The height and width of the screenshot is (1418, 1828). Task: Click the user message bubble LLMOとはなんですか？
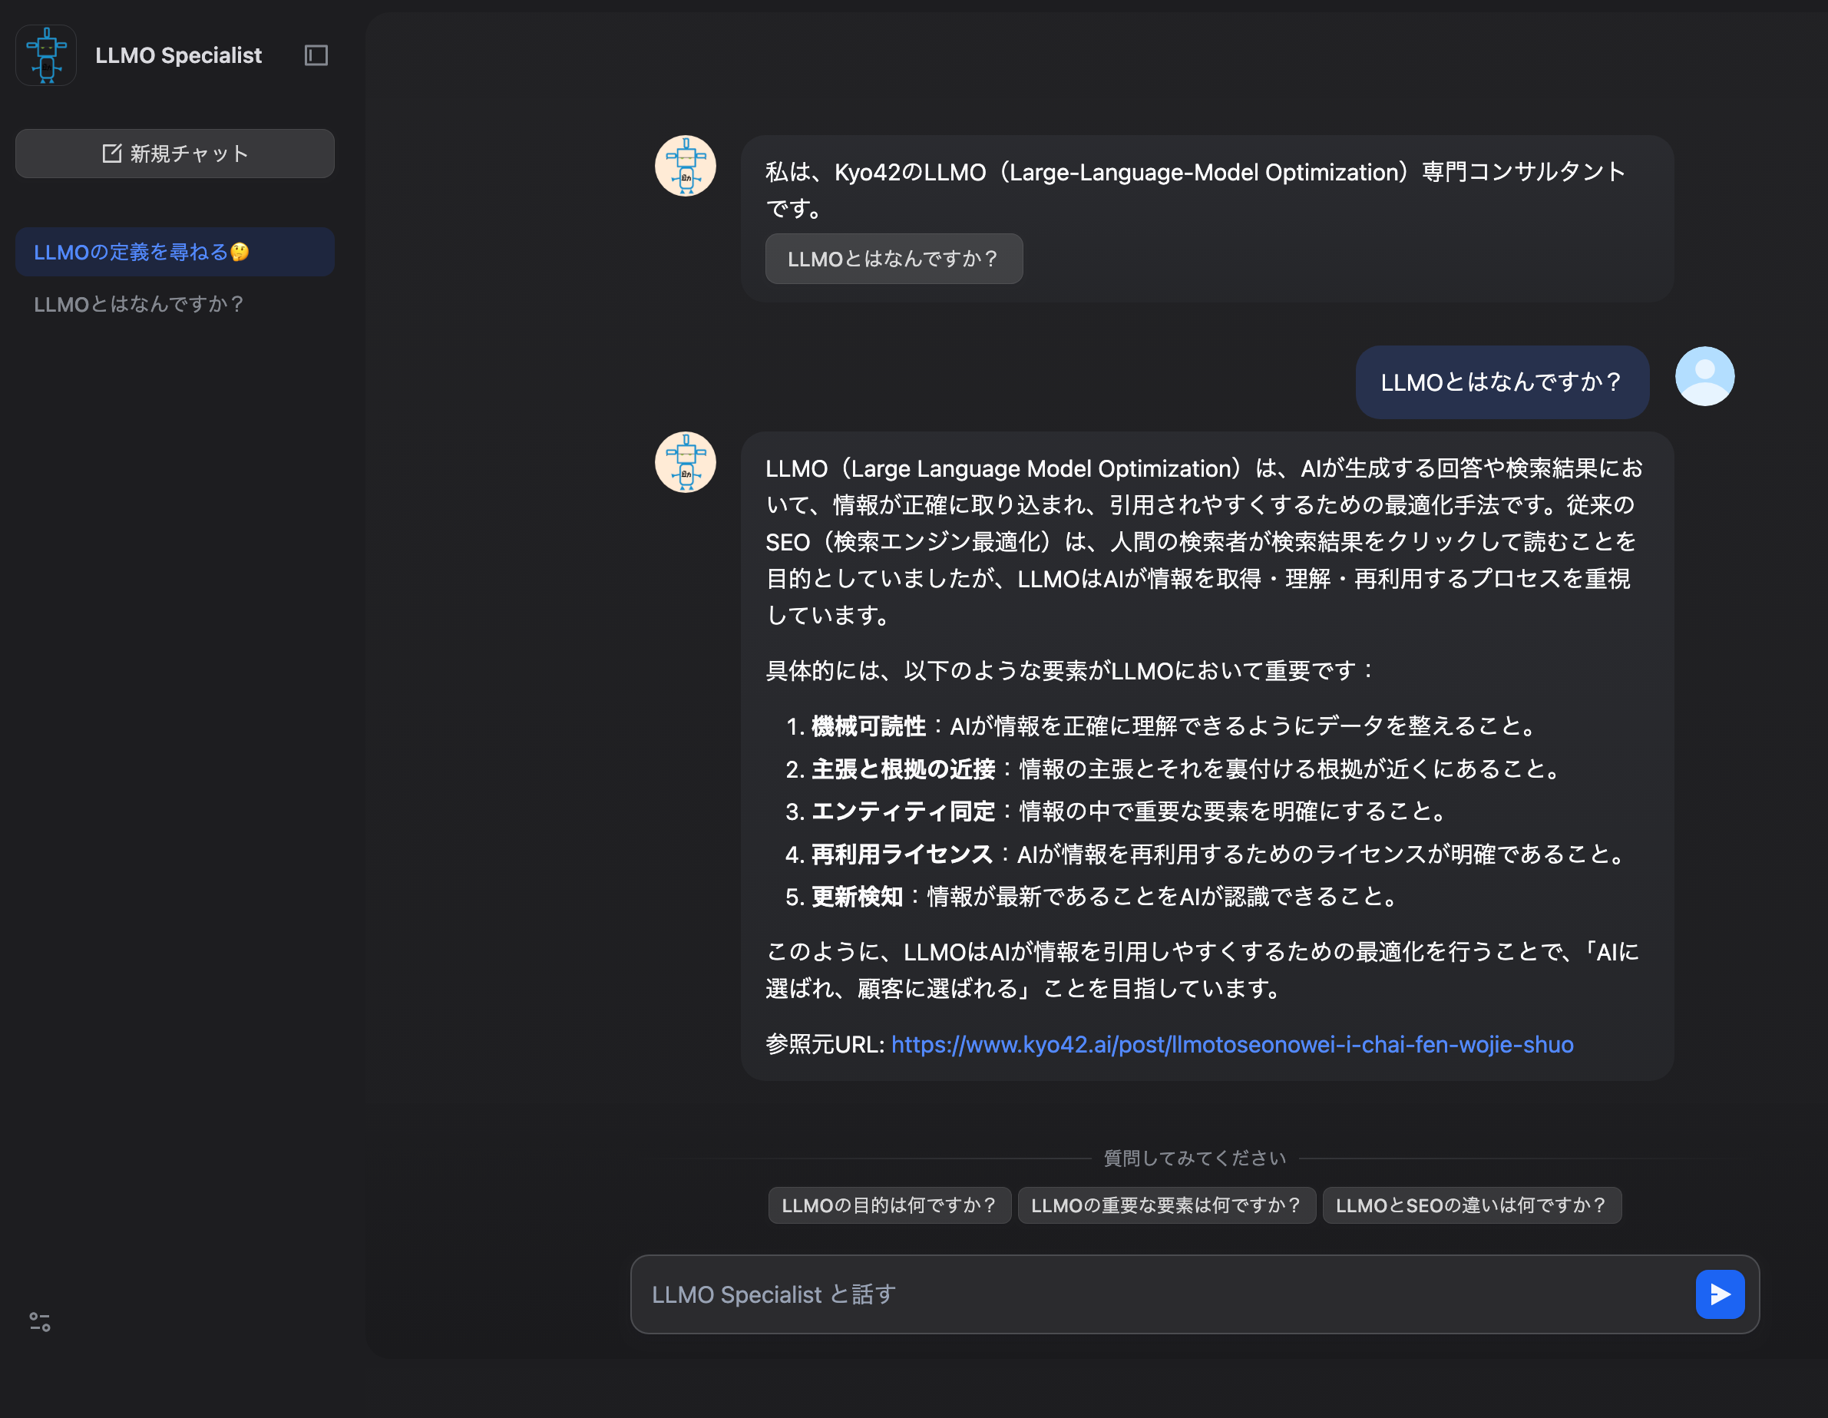[1502, 382]
